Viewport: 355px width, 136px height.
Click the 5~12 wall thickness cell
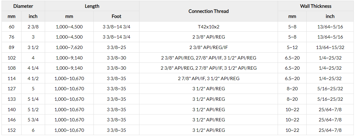tap(292, 48)
